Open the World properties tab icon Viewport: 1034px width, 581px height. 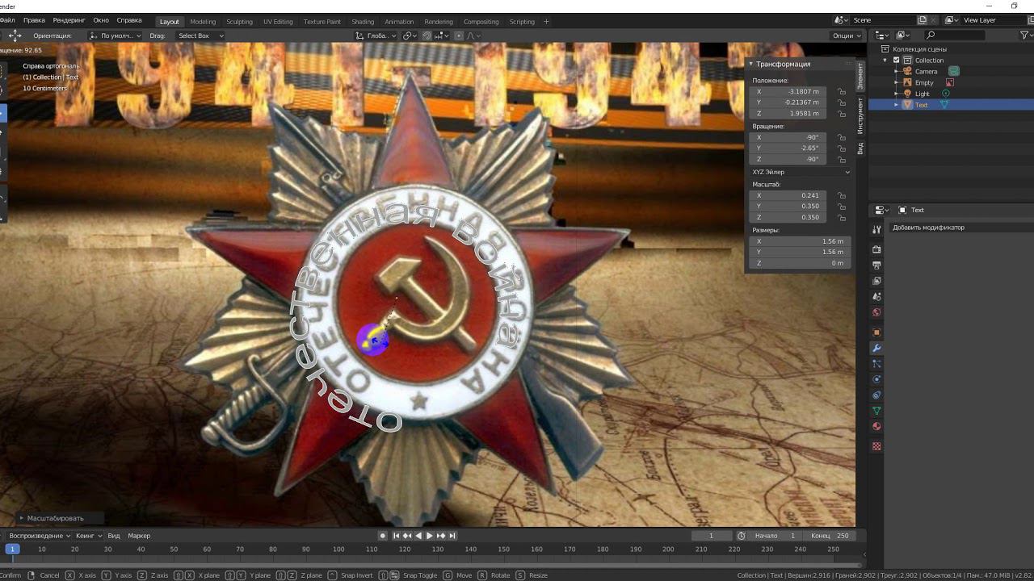pyautogui.click(x=876, y=312)
